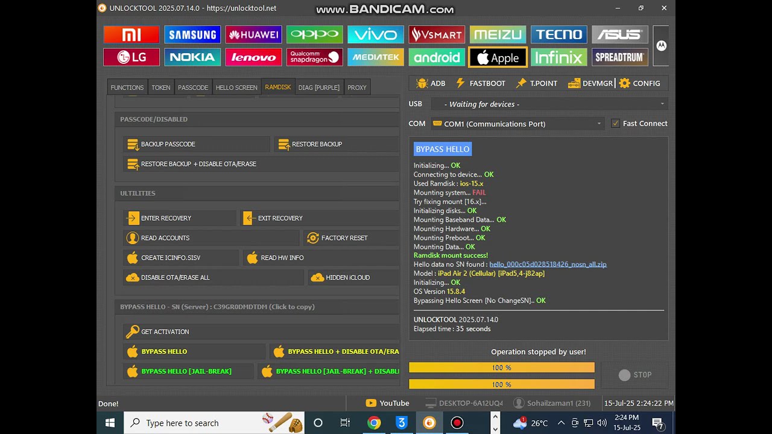Select the LG brand tile
Image resolution: width=772 pixels, height=434 pixels.
click(x=131, y=57)
